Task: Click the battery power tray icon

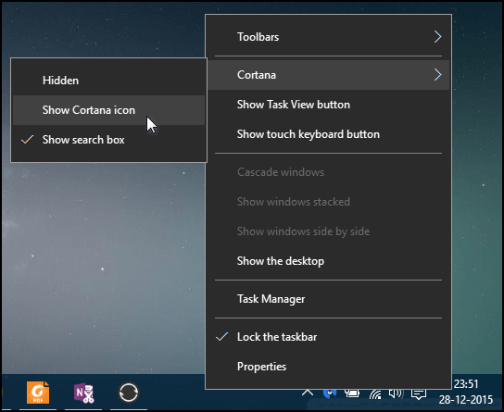Action: coord(352,393)
